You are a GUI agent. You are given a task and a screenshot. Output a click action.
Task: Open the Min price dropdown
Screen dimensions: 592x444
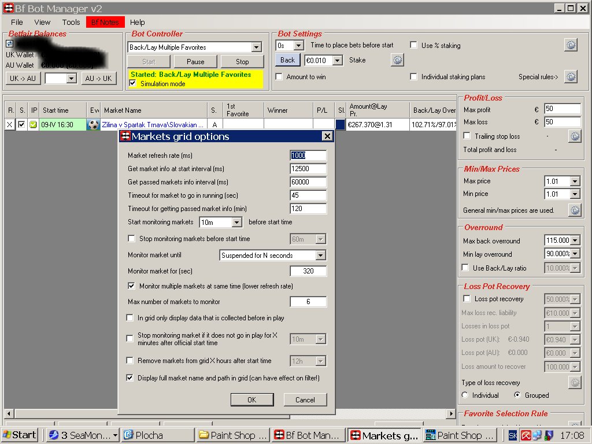[575, 194]
